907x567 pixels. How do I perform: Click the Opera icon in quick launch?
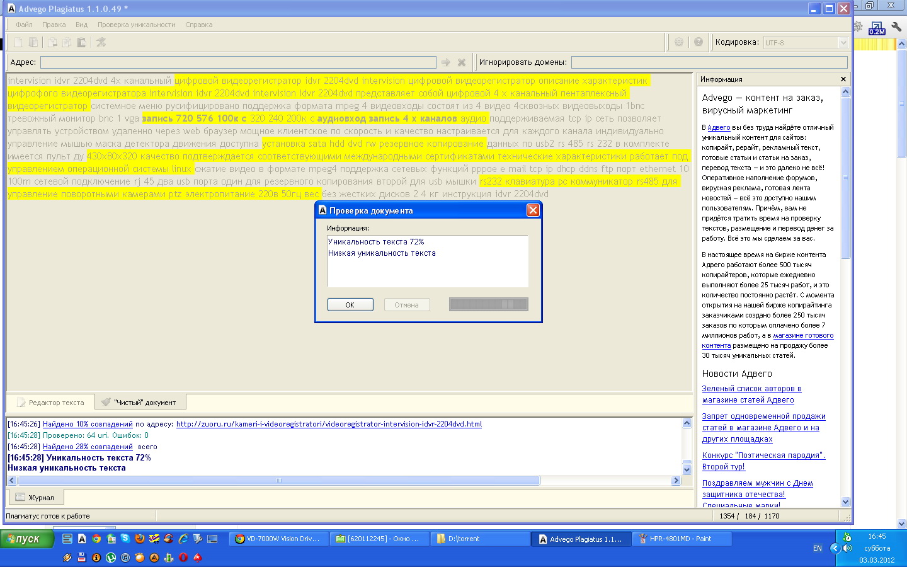tap(183, 558)
